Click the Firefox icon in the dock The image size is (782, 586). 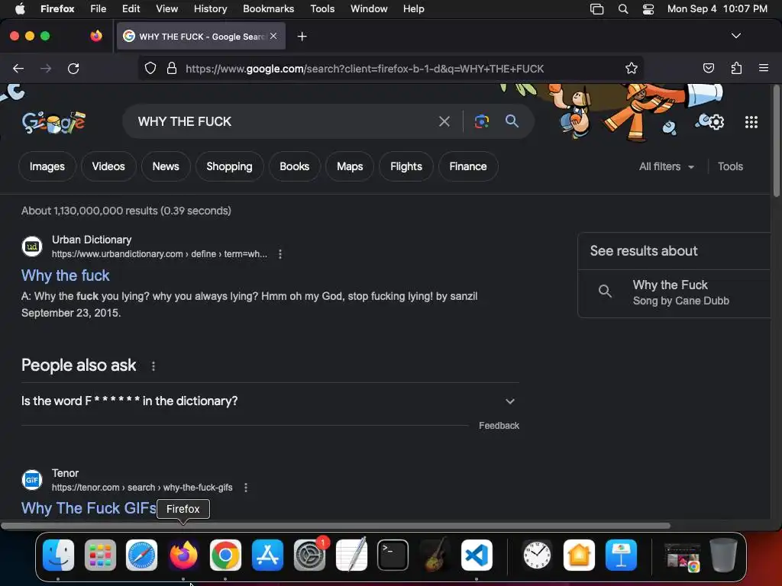183,555
